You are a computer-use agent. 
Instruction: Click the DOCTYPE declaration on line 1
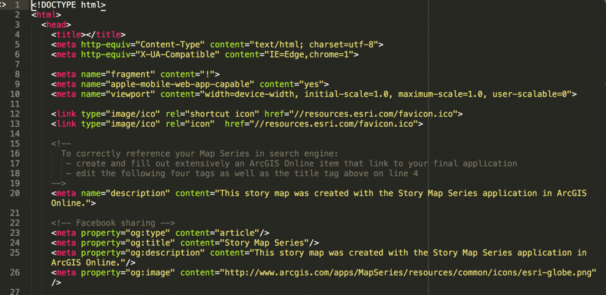coord(69,5)
